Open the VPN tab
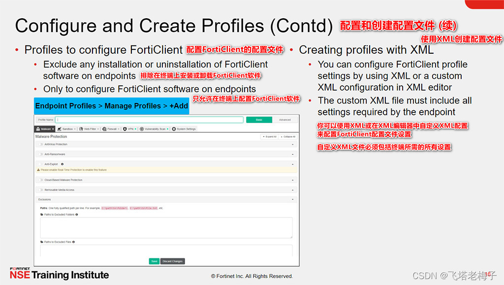Viewport: 504px width, 285px height. (129, 129)
